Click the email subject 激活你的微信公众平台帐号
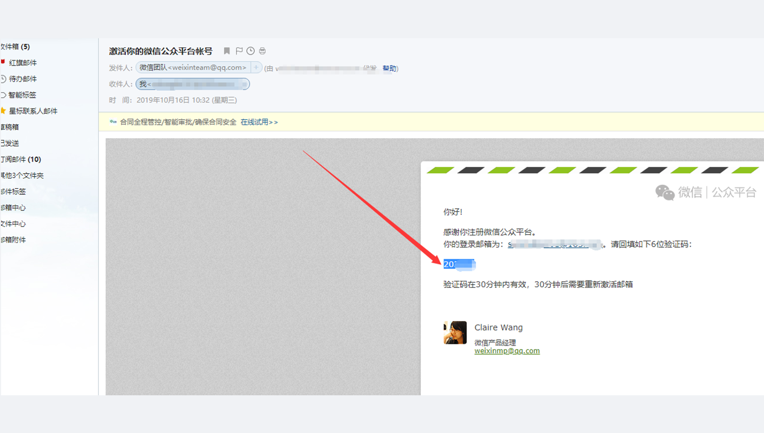764x433 pixels. coord(161,51)
